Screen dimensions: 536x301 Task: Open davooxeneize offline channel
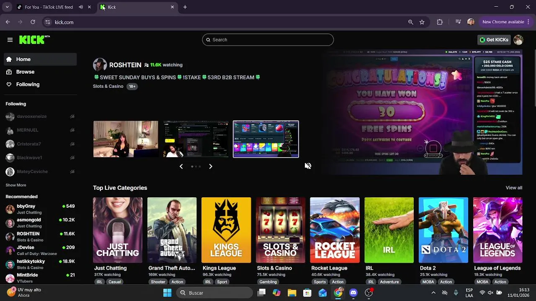40,117
